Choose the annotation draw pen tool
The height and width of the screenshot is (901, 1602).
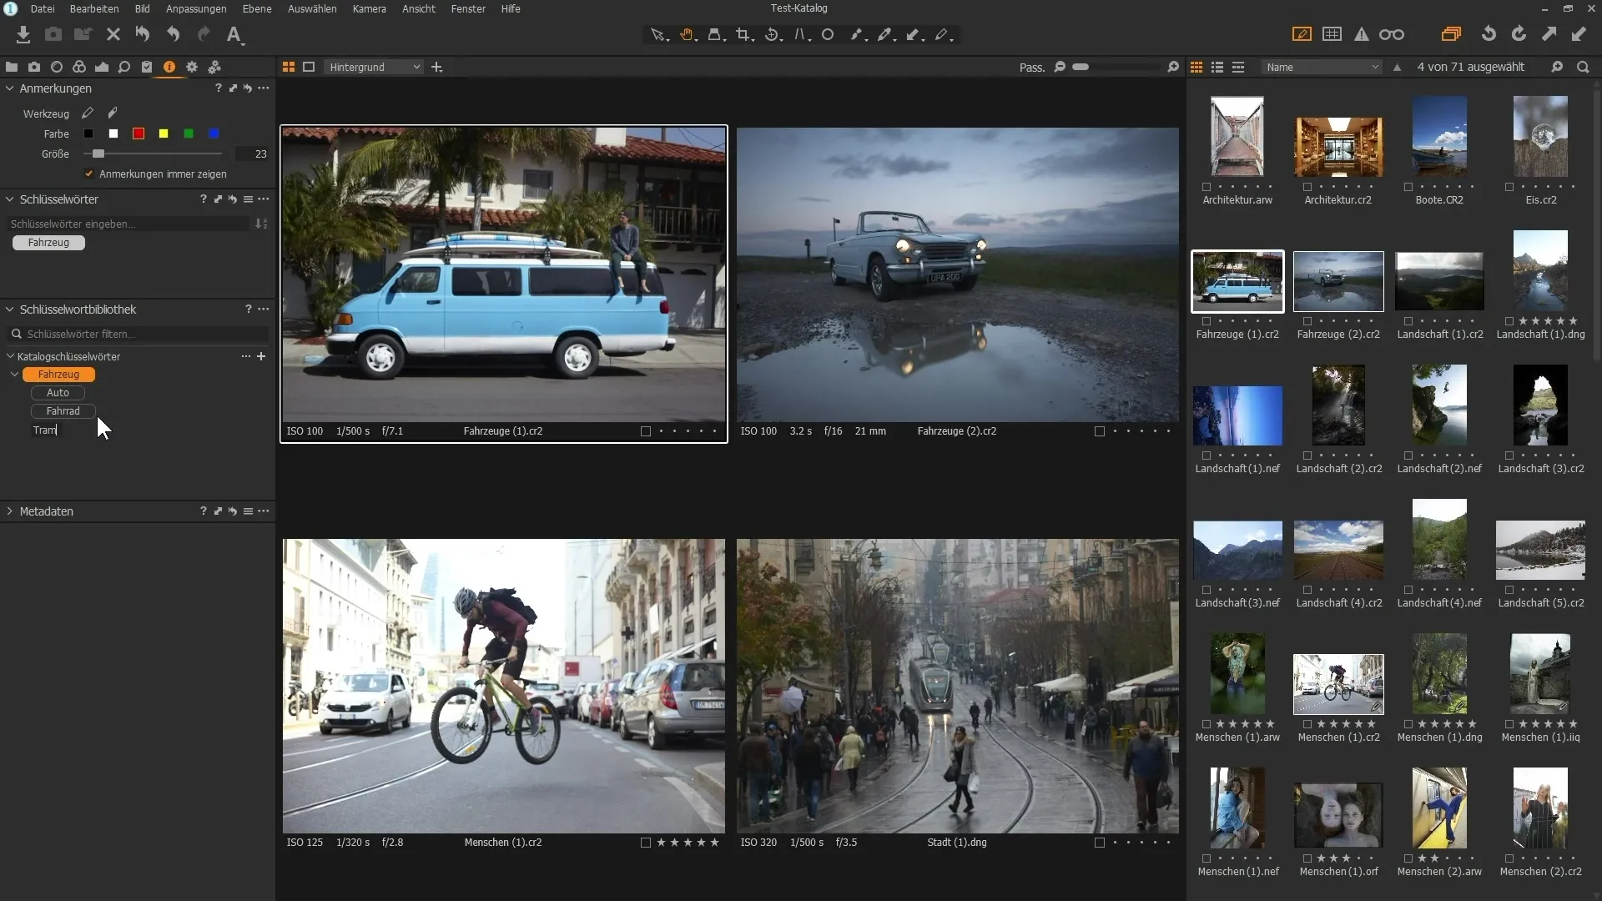88,113
